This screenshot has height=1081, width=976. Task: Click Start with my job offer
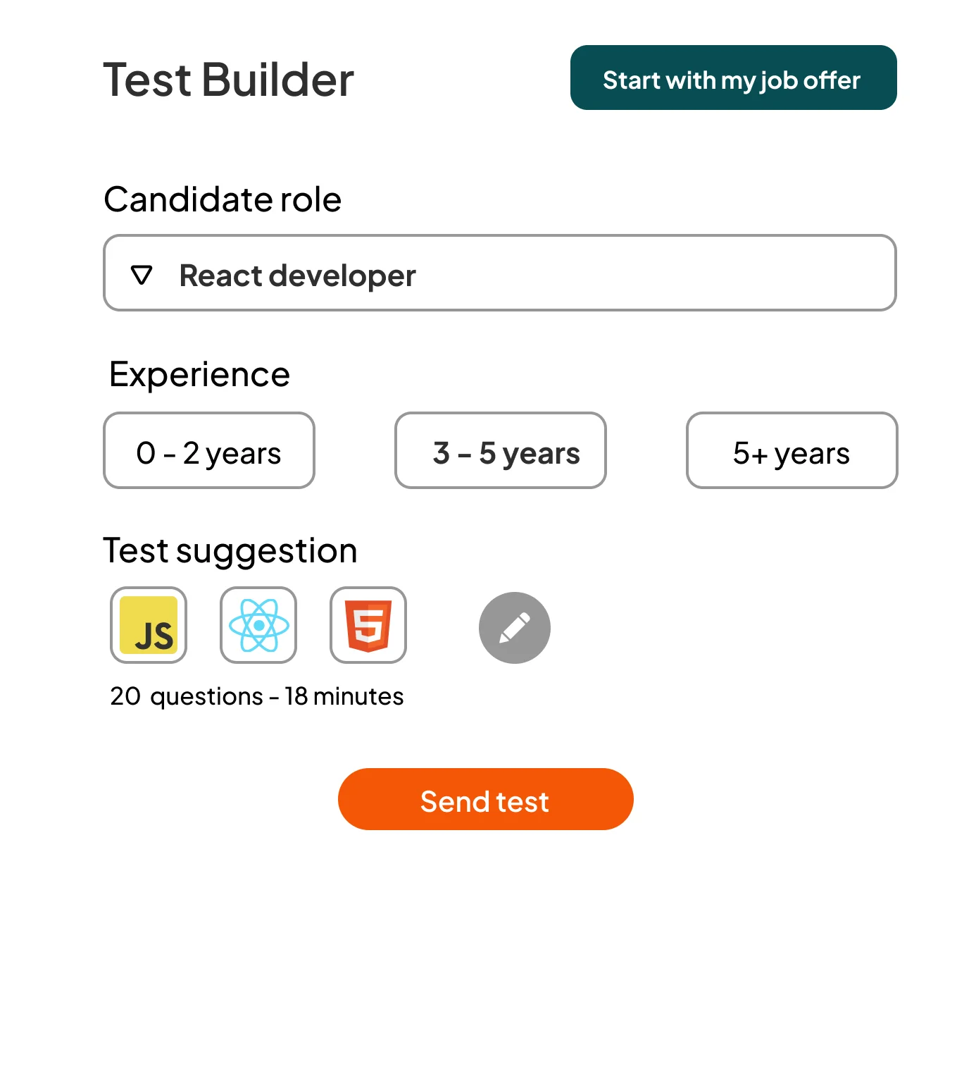click(x=733, y=78)
